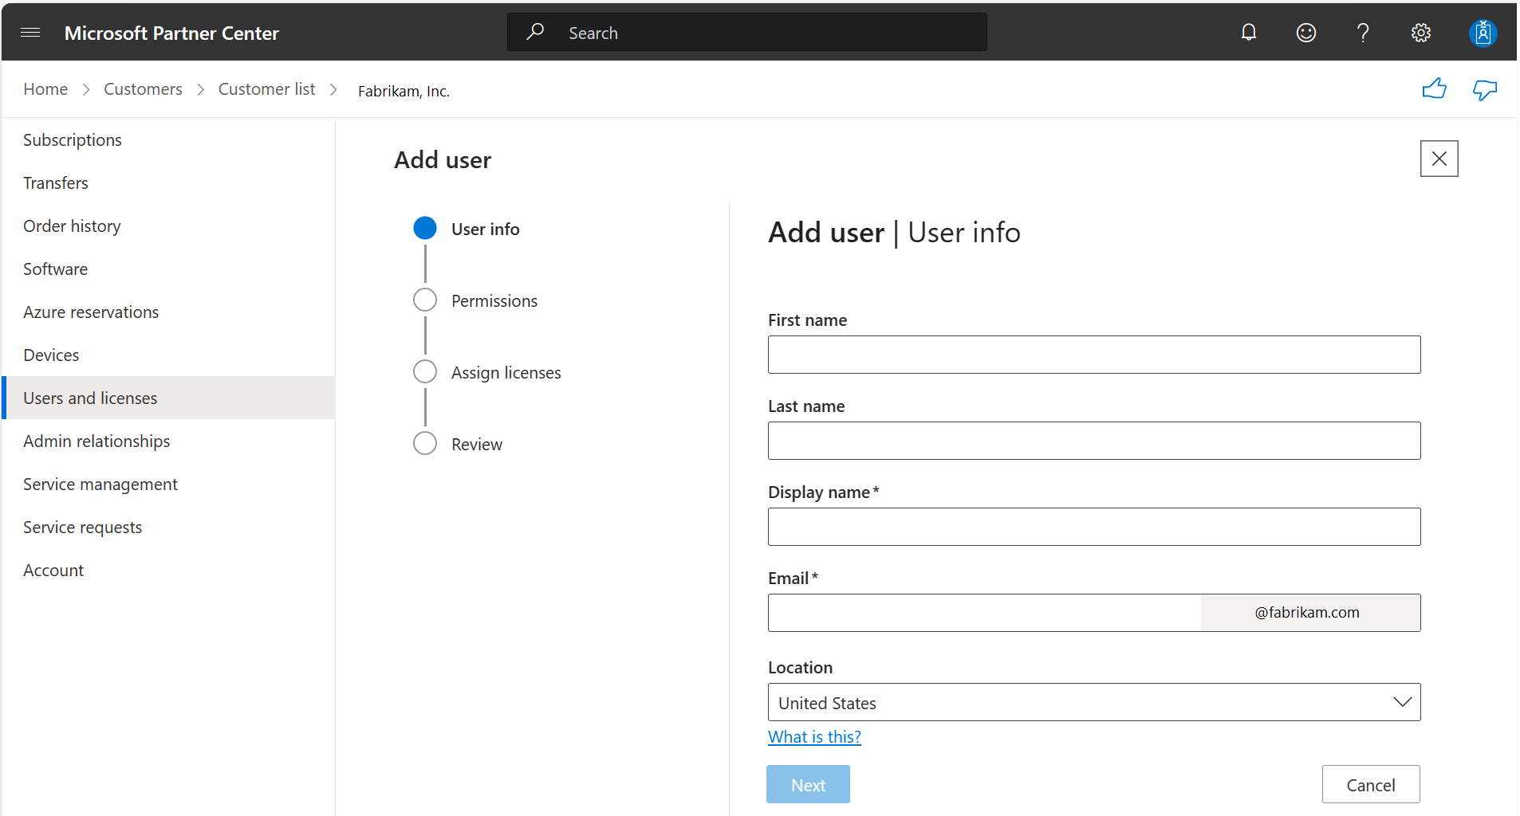Click the Search bar at the top

746,32
